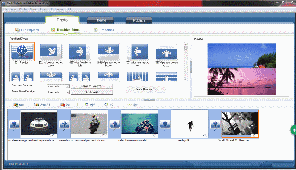296x170 pixels.
Task: Switch to the Photo main tab
Action: [x=62, y=20]
